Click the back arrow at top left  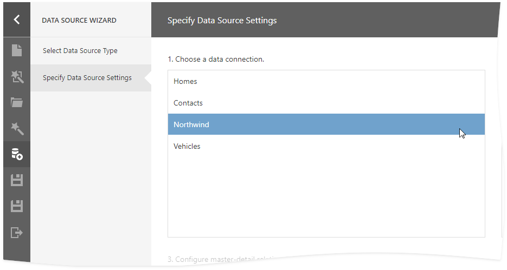pos(17,19)
